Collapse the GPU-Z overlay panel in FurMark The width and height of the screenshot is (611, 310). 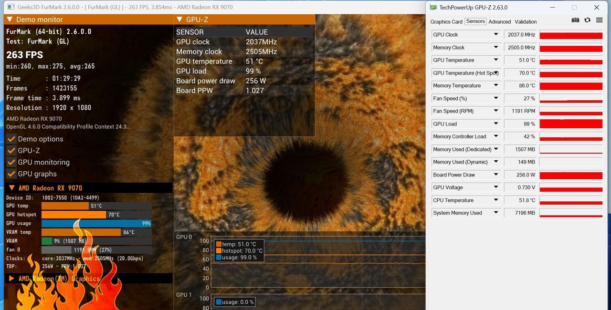tap(179, 20)
